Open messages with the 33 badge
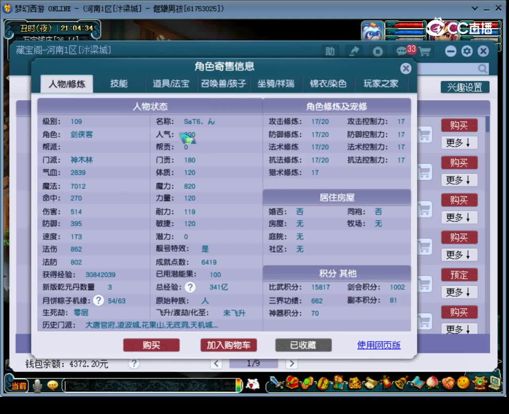Image resolution: width=509 pixels, height=414 pixels. [402, 51]
